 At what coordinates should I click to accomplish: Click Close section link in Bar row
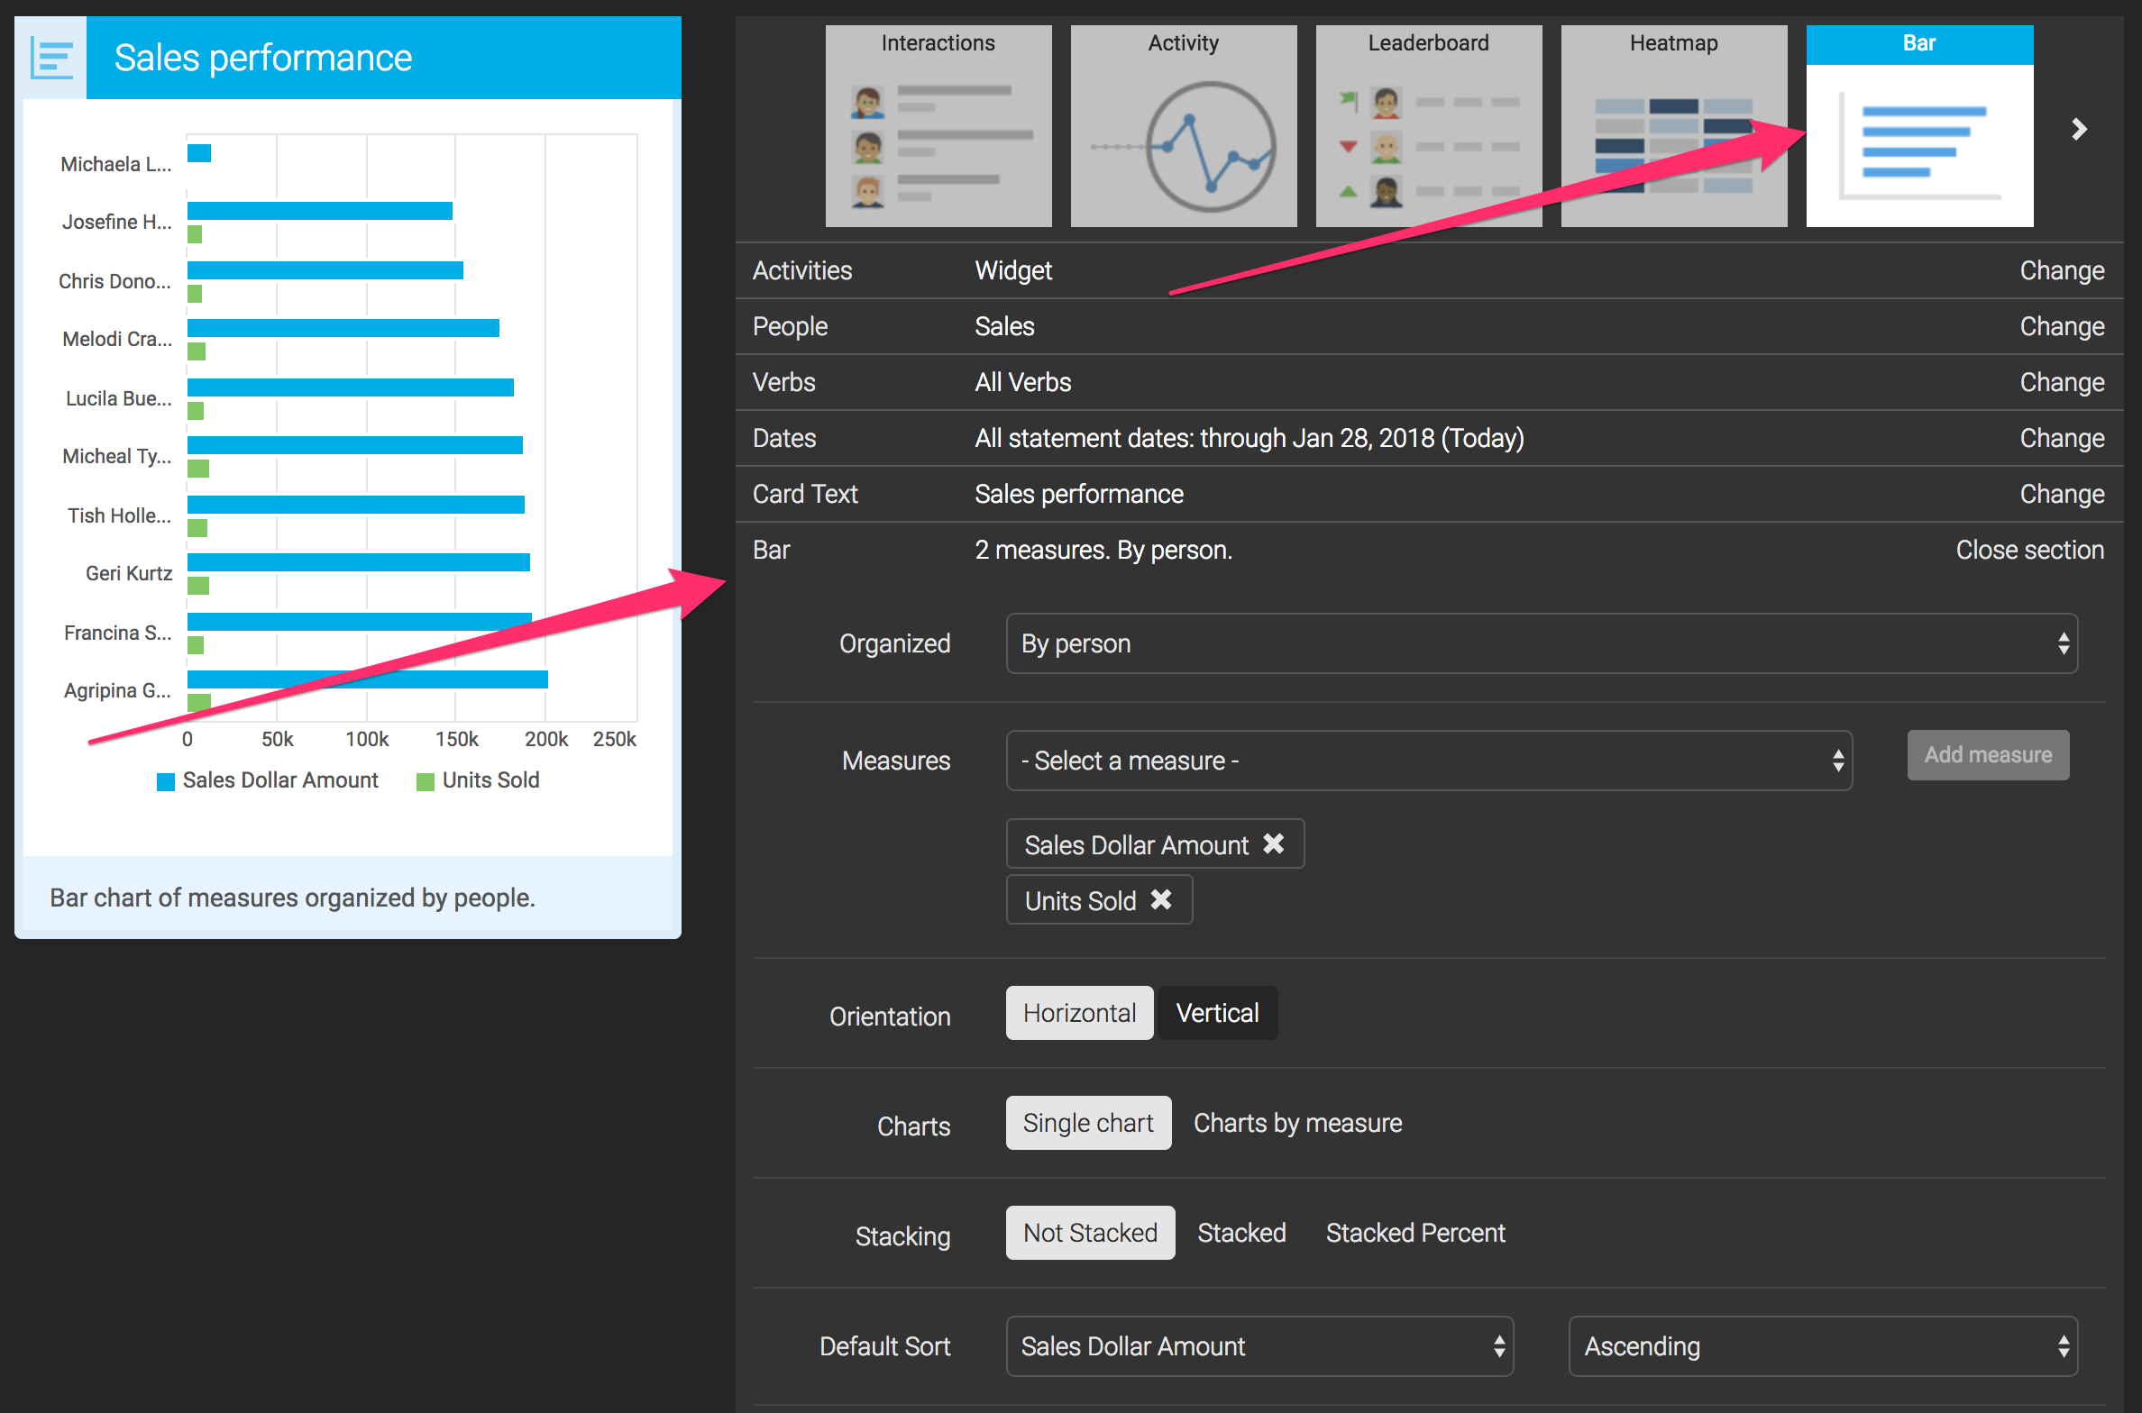click(2029, 550)
